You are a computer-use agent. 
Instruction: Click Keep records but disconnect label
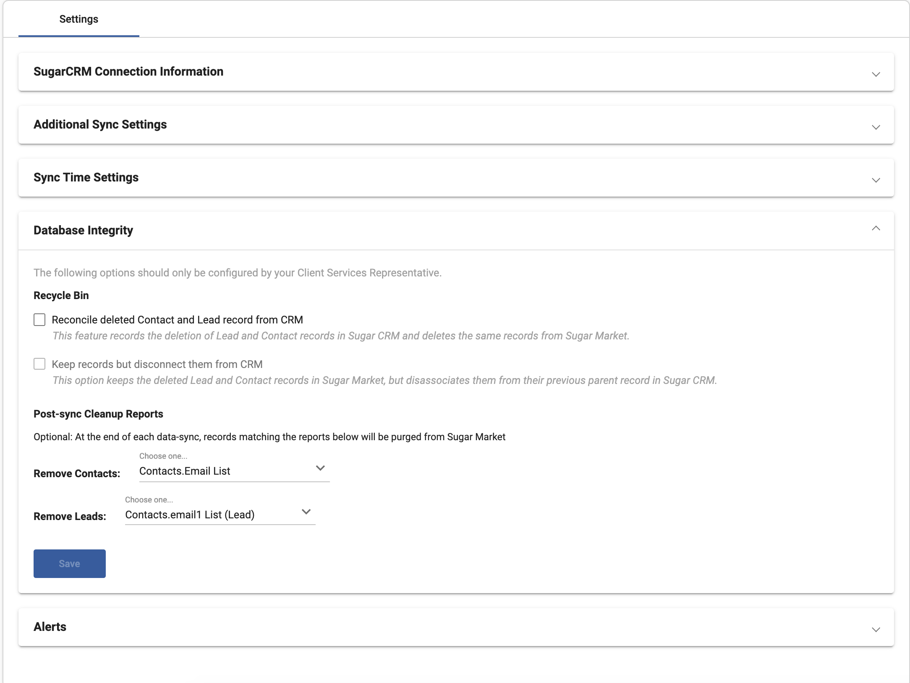tap(157, 364)
